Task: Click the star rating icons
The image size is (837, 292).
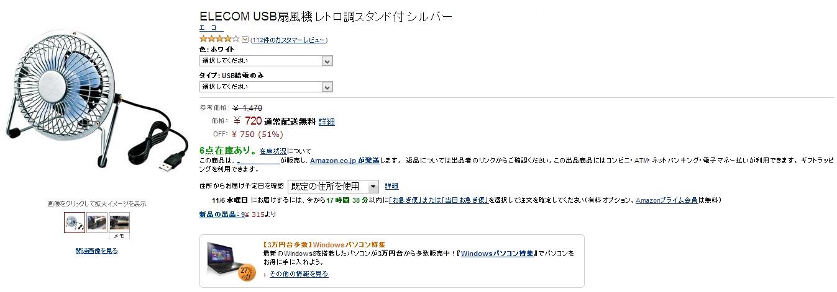Action: coord(219,39)
